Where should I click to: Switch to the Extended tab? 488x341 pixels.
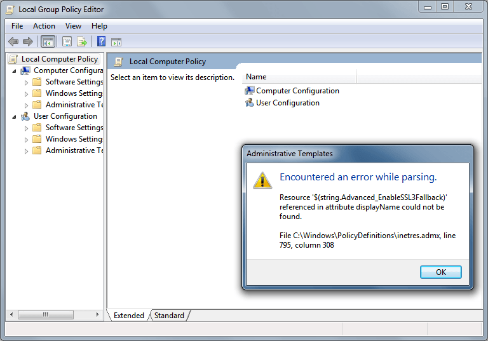(x=128, y=316)
